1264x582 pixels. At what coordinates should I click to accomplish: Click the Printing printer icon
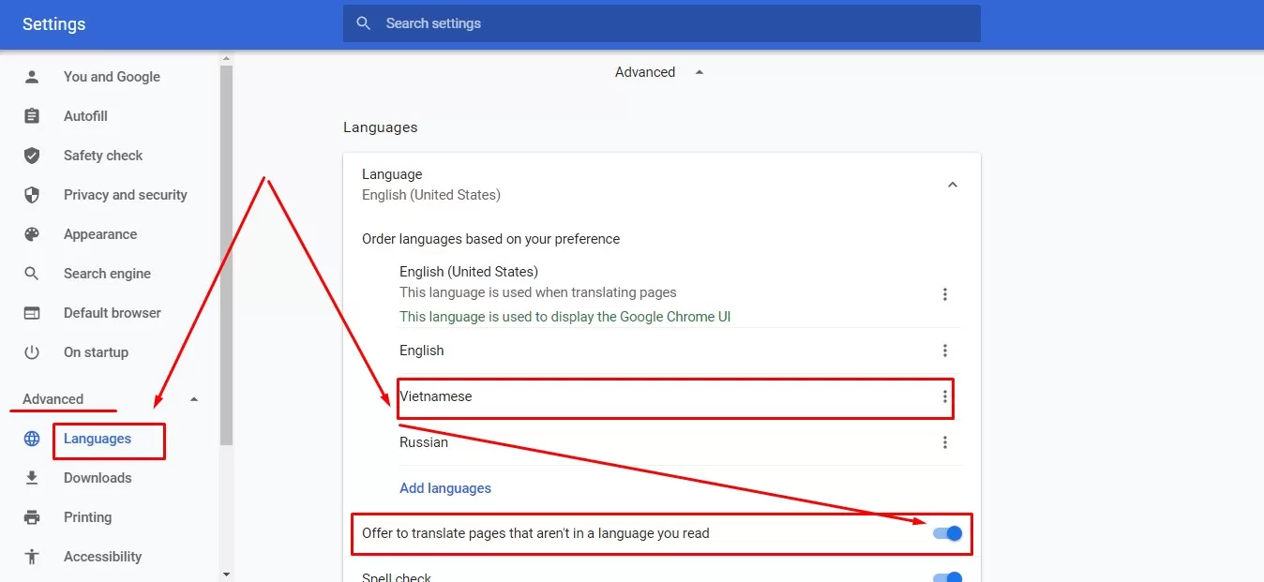[32, 517]
